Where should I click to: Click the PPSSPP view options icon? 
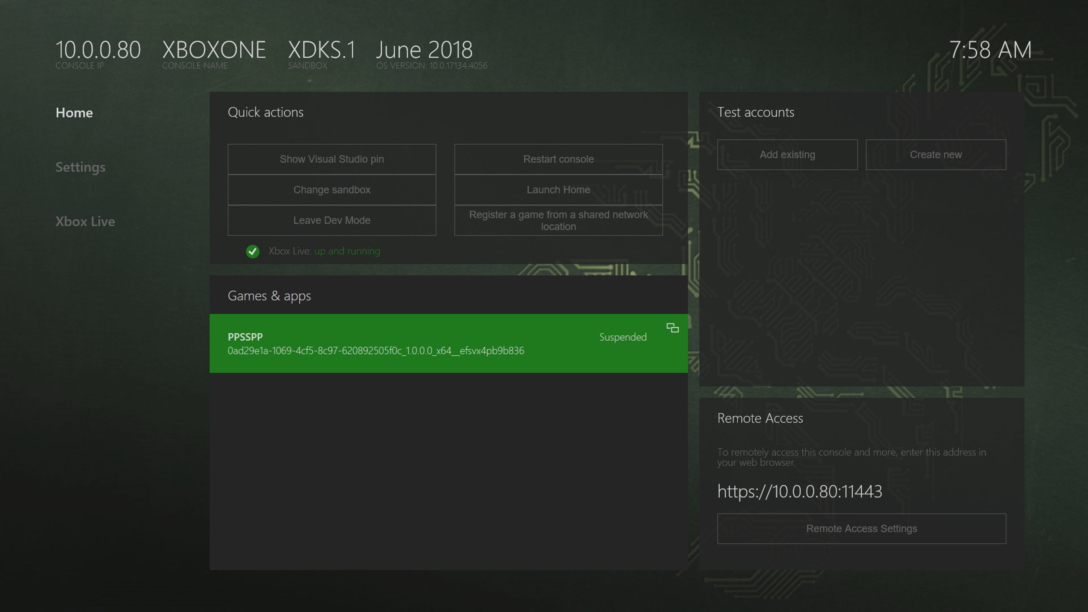coord(672,328)
